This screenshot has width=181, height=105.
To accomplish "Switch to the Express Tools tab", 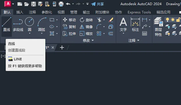I will coord(139,12).
